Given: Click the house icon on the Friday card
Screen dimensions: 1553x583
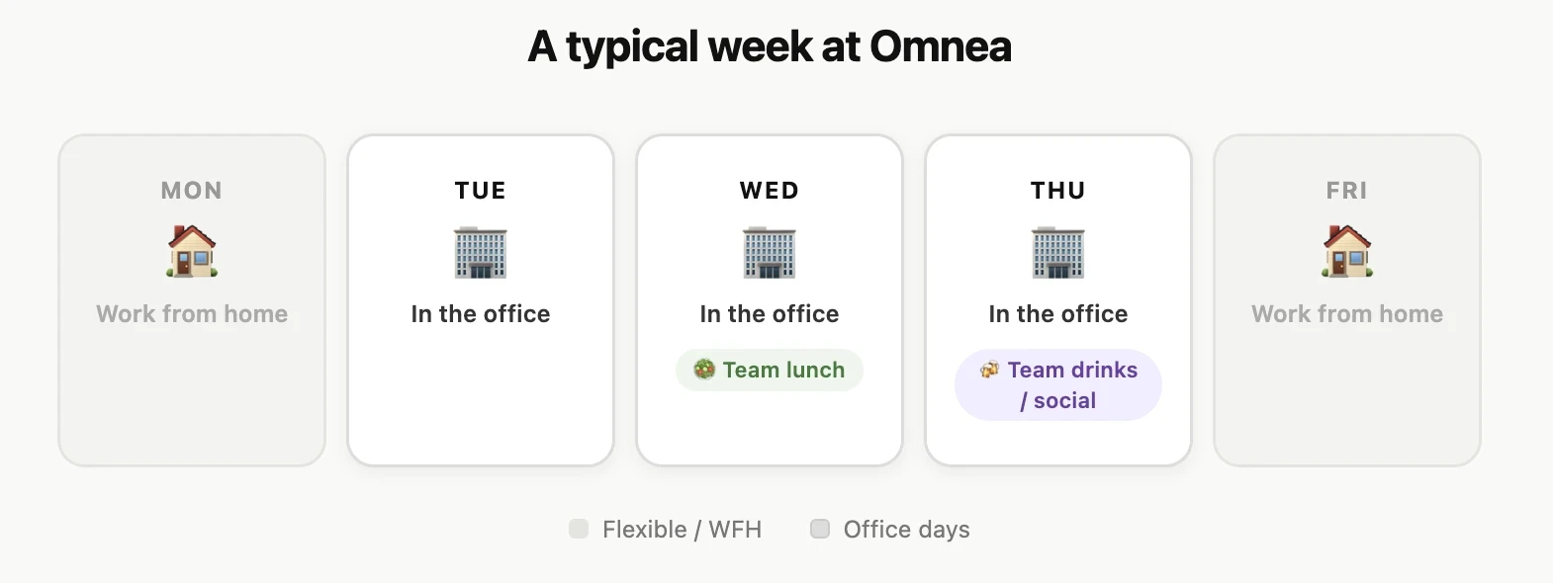Looking at the screenshot, I should [x=1347, y=252].
